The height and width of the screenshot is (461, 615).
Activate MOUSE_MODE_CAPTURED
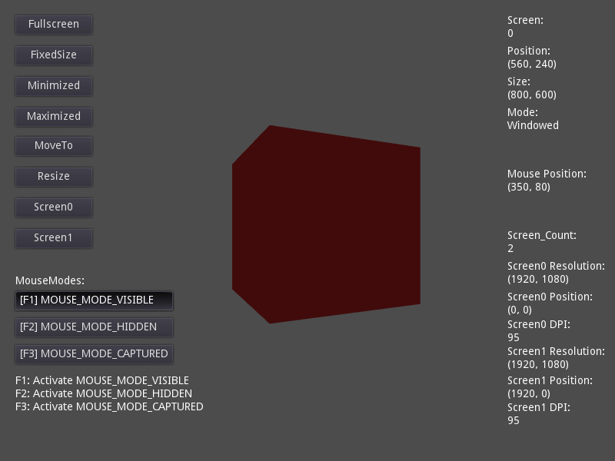(95, 353)
